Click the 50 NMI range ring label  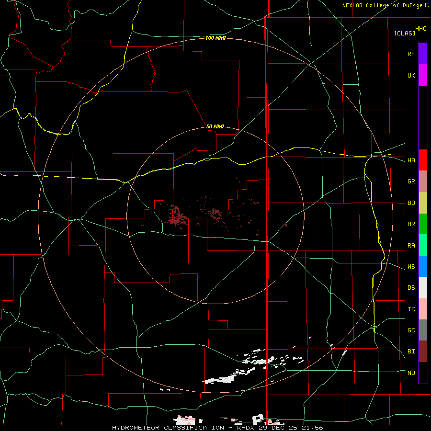pyautogui.click(x=215, y=126)
